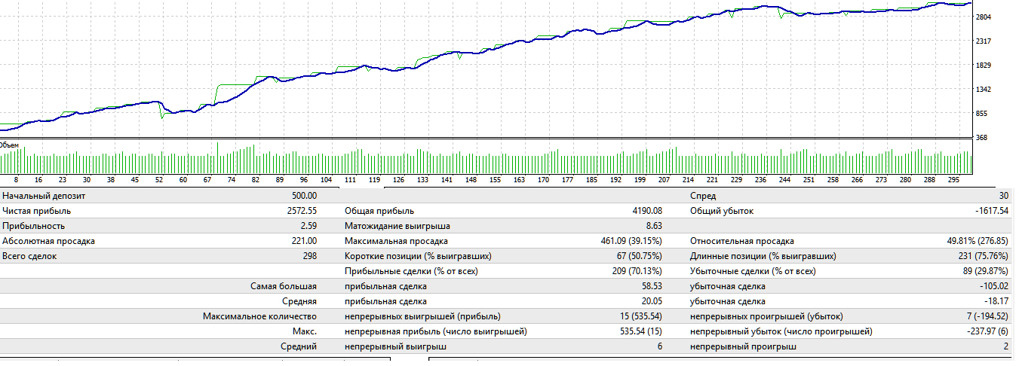Screen dimensions: 1019x366
Task: Click the 'Всего сделок' label
Action: pos(29,256)
